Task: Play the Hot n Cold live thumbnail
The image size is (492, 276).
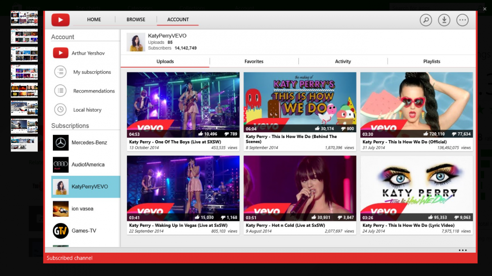Action: [x=300, y=188]
